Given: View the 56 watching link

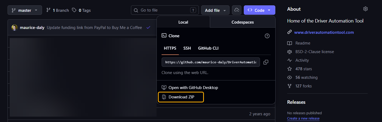Looking at the screenshot, I should [306, 77].
